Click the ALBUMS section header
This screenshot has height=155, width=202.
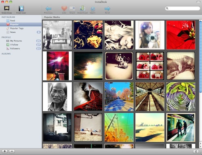coord(6,54)
